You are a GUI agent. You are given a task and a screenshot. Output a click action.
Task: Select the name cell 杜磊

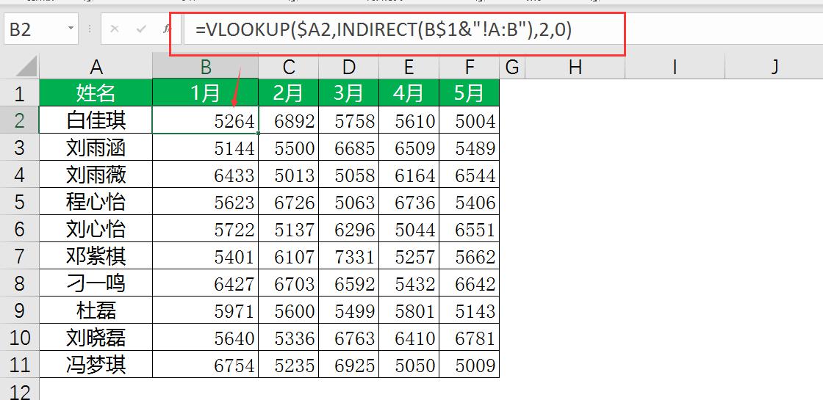(96, 310)
